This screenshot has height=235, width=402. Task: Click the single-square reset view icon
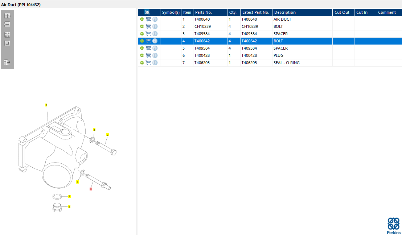click(7, 43)
